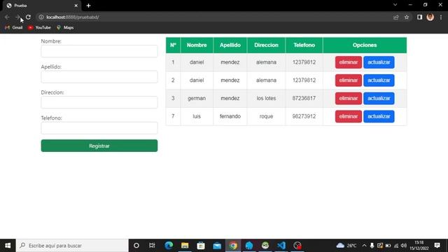Click the address bar URL
This screenshot has height=252, width=448.
tap(73, 17)
